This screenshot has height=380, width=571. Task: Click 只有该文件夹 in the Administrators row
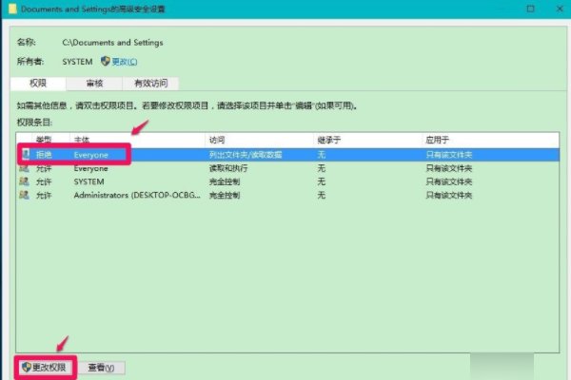pos(449,195)
